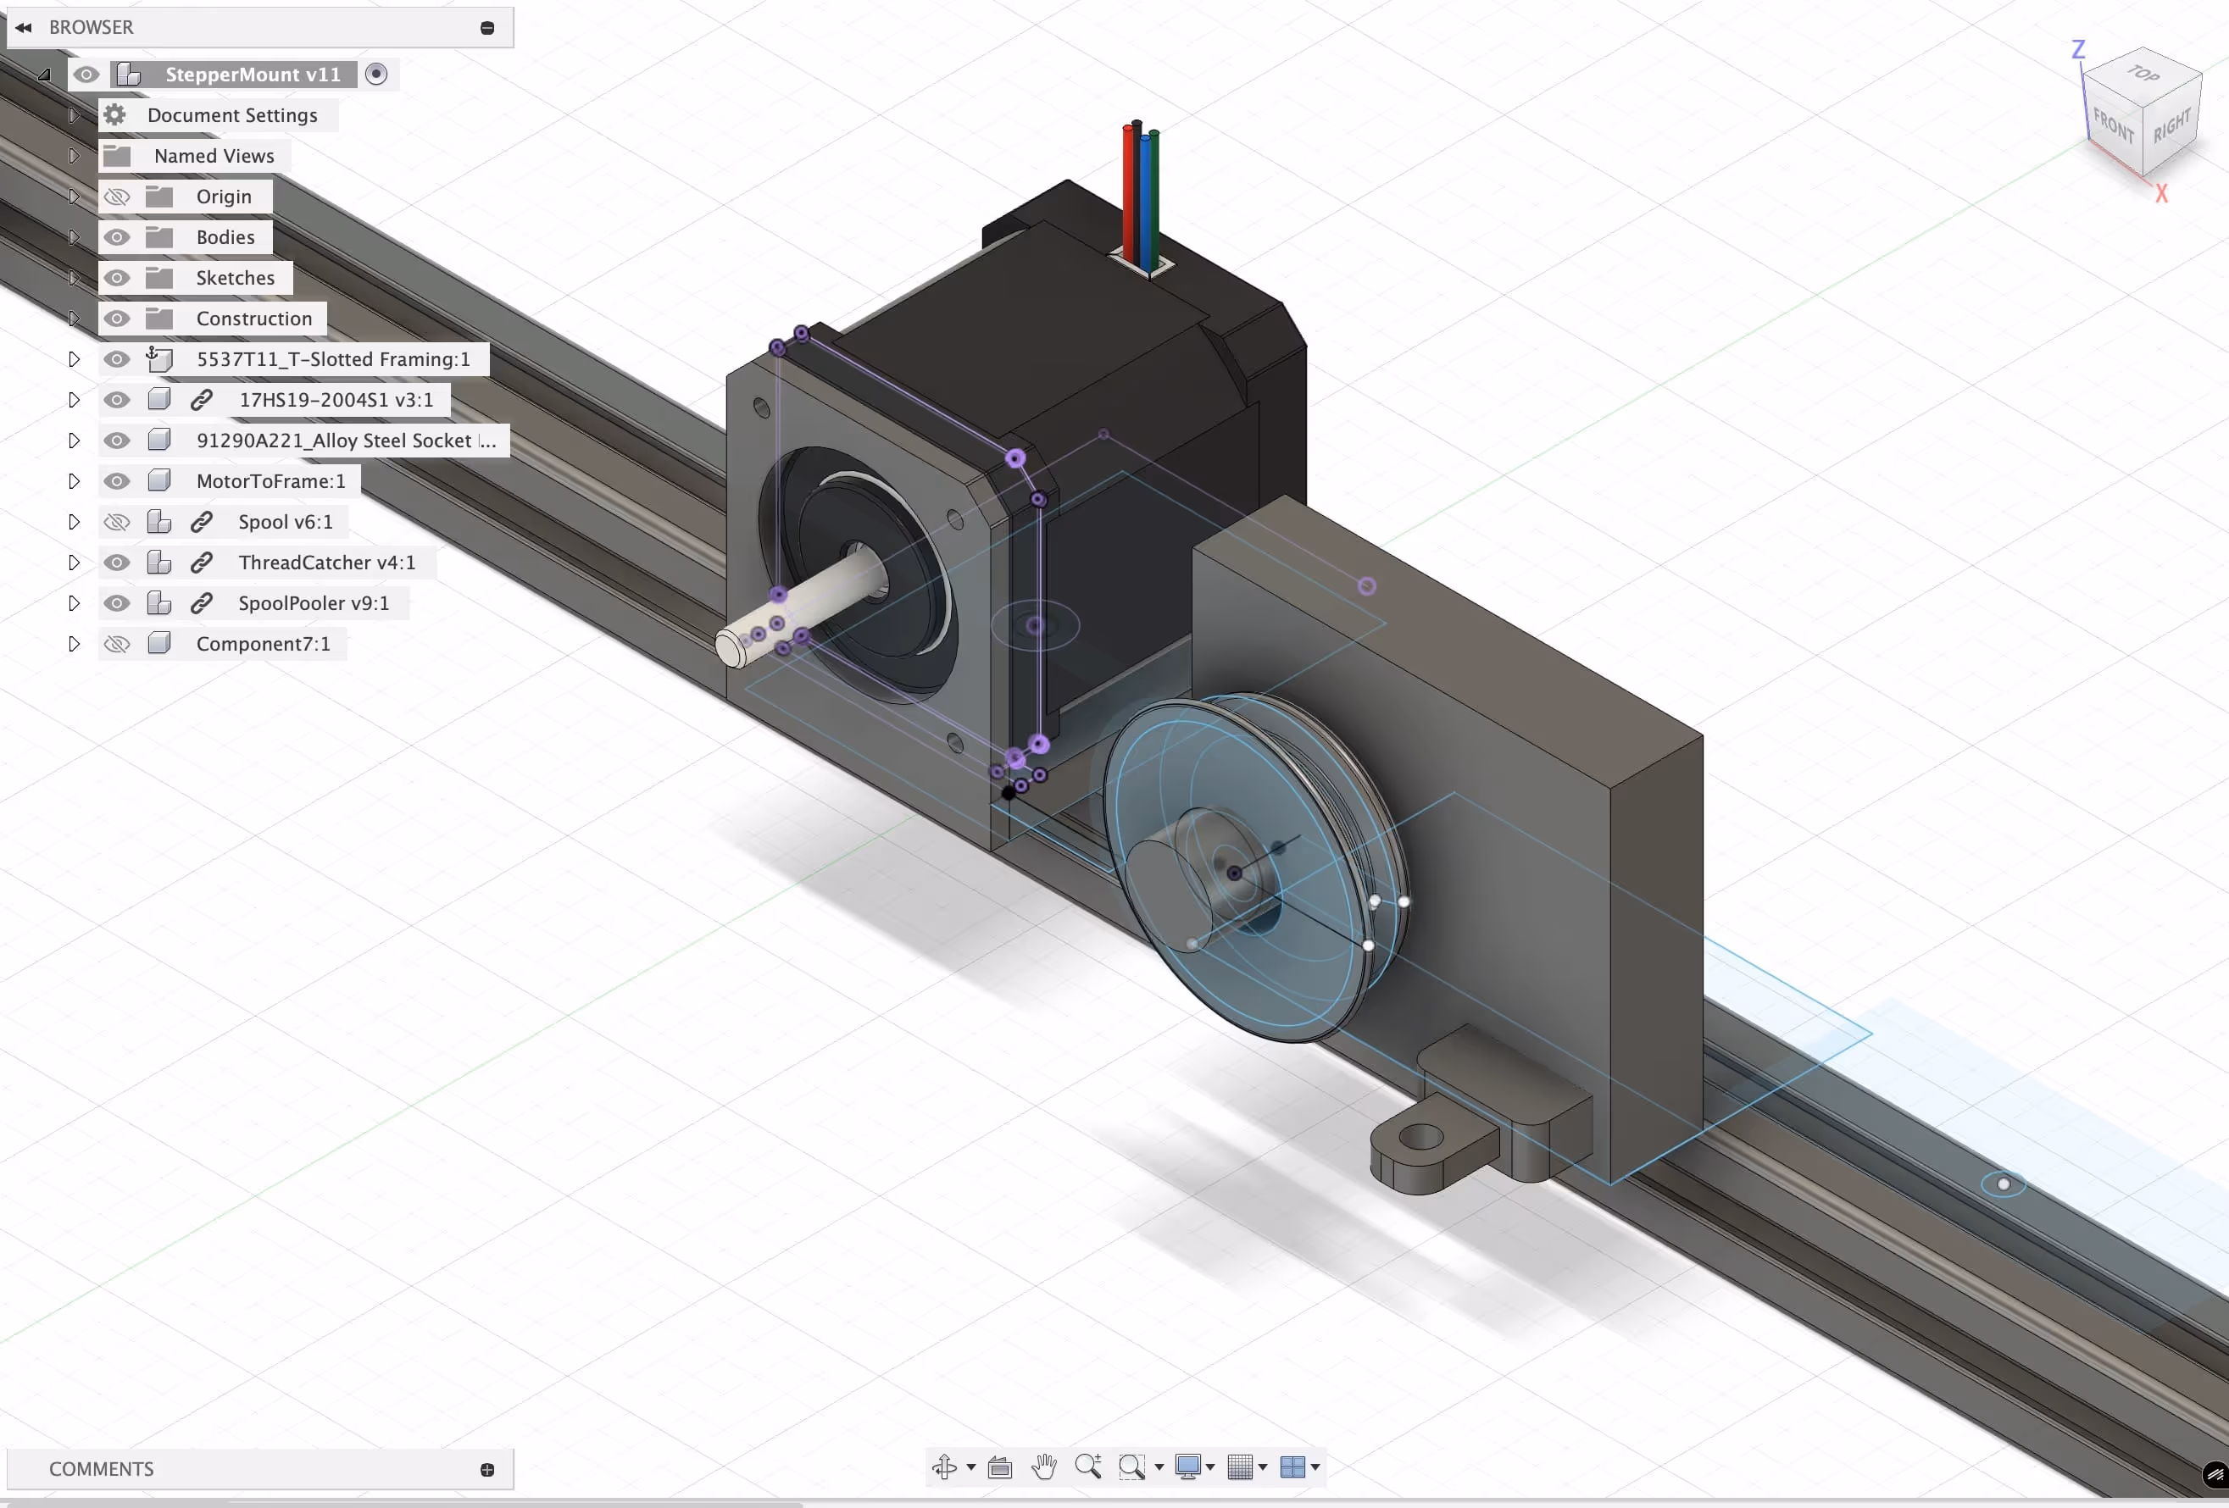Click the Document Settings gear icon

pyautogui.click(x=114, y=115)
